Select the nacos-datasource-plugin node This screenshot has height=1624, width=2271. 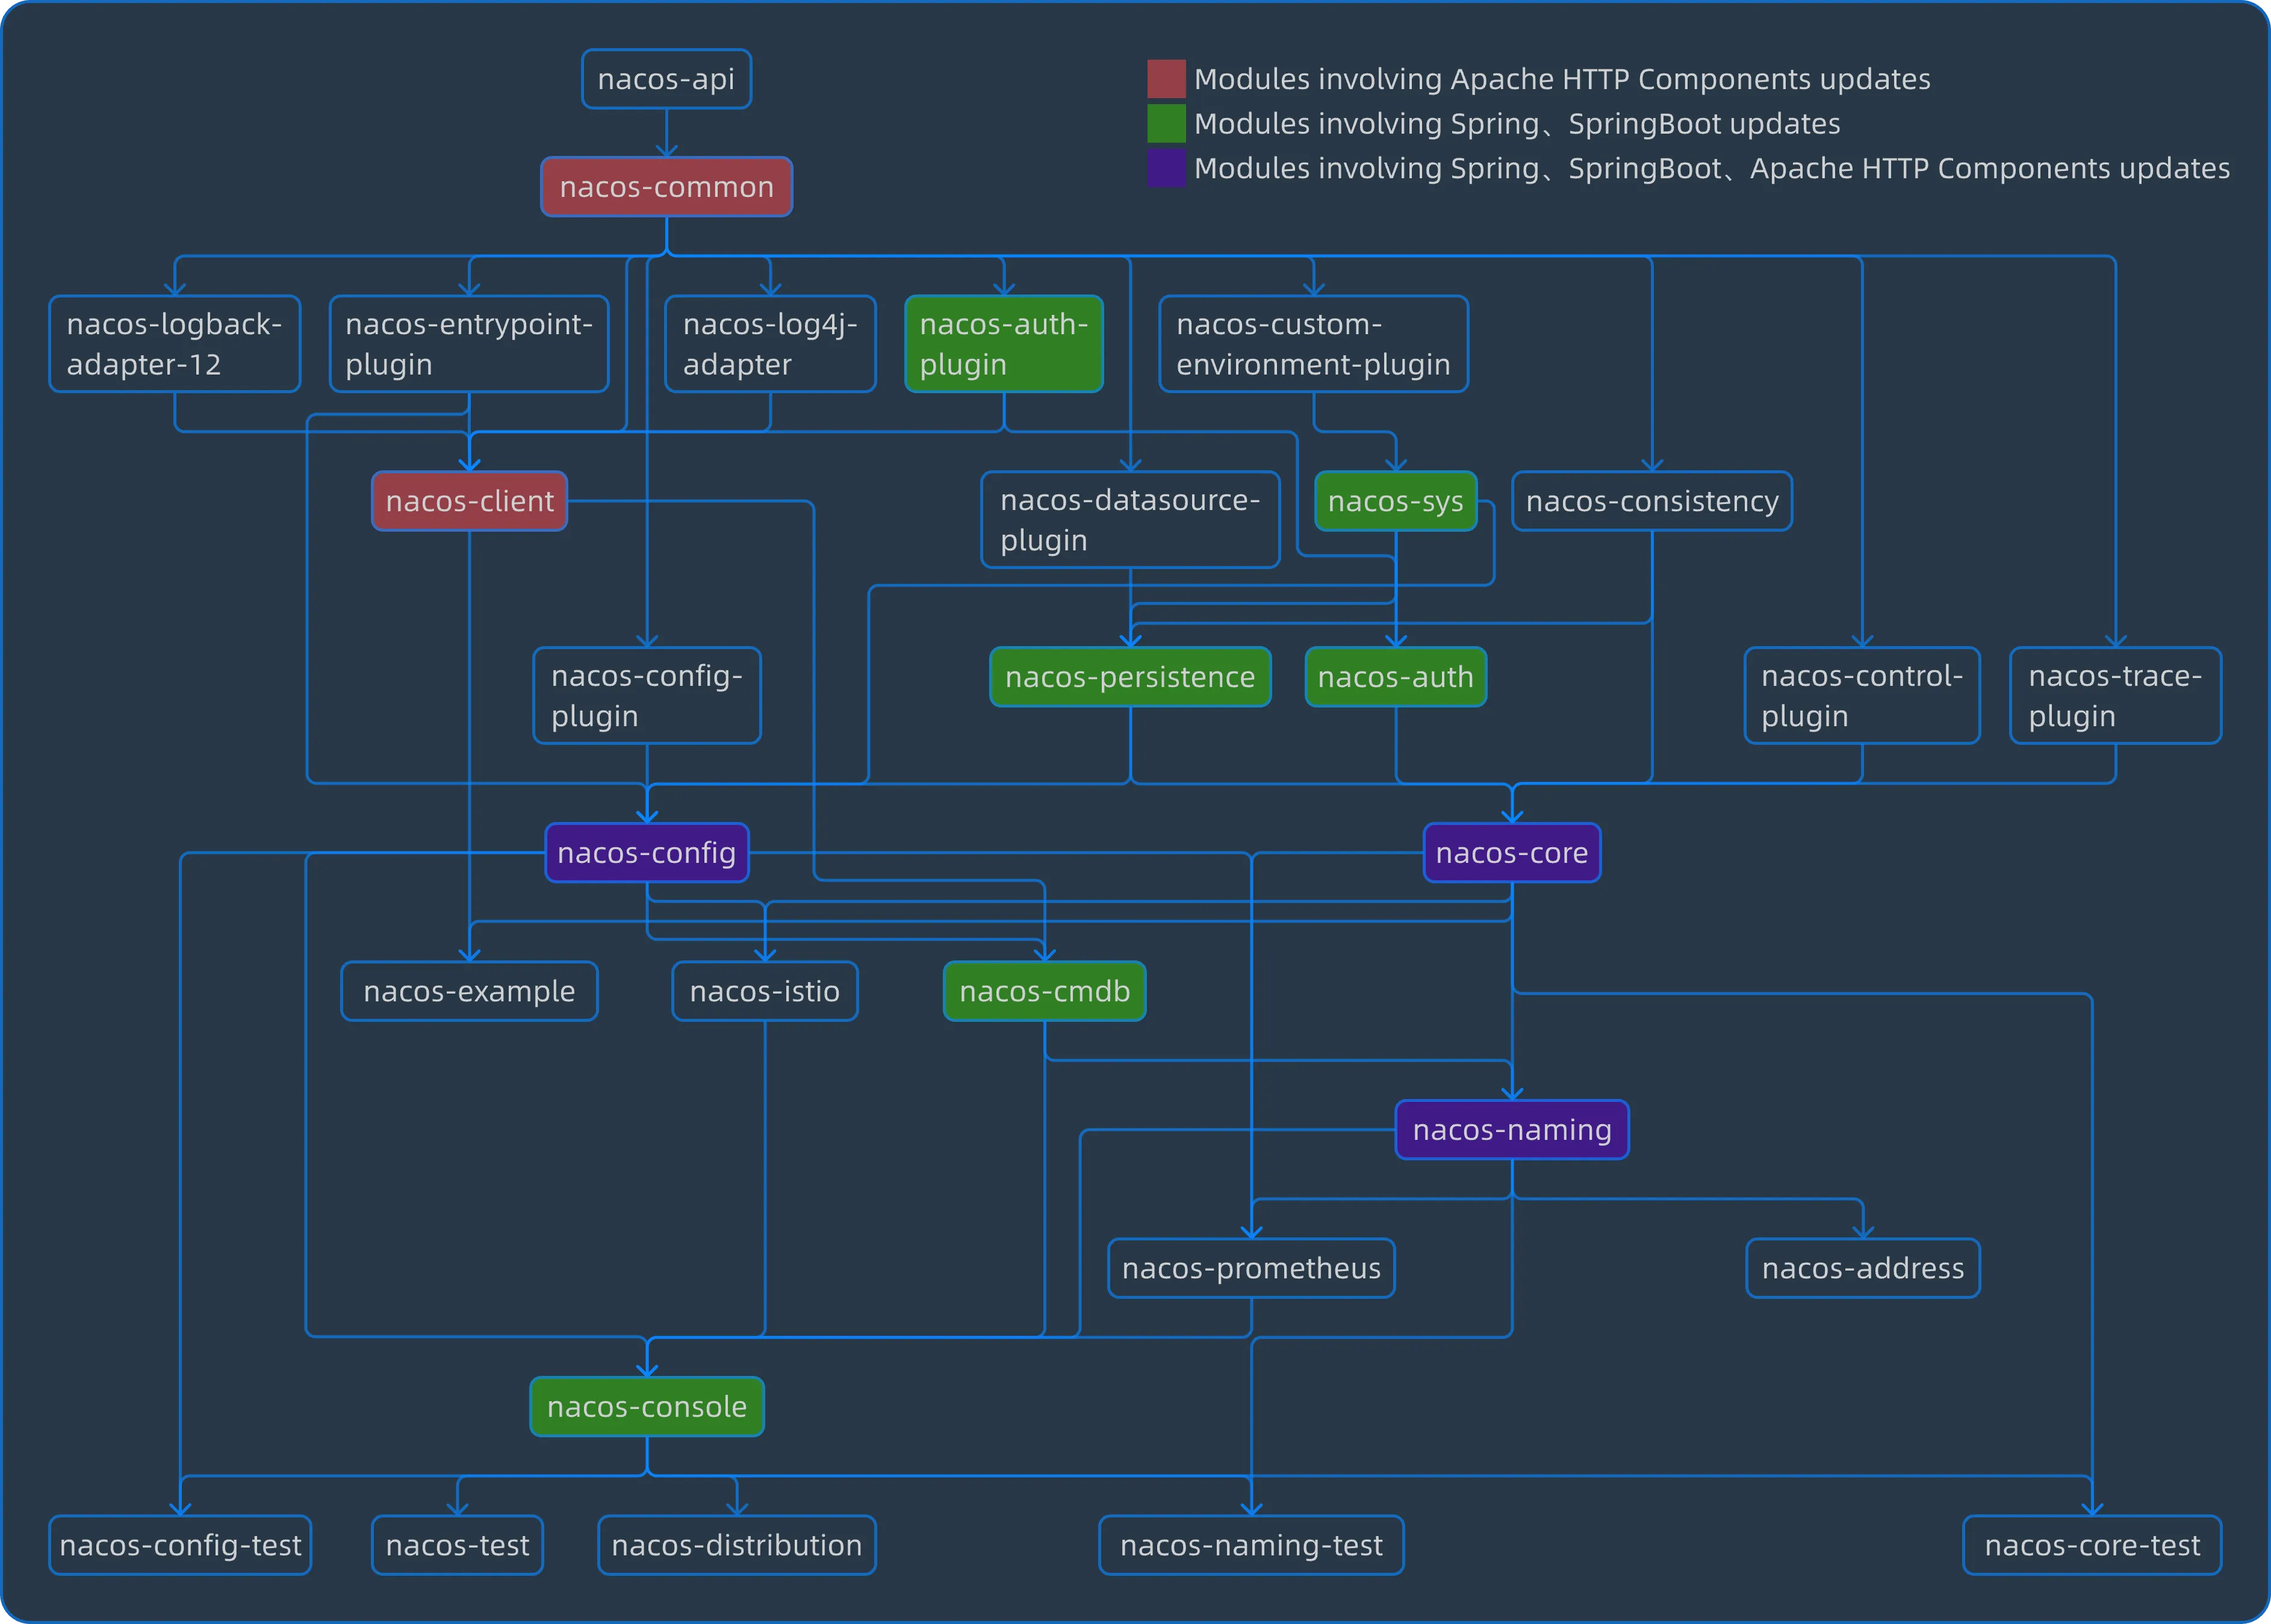click(1131, 520)
